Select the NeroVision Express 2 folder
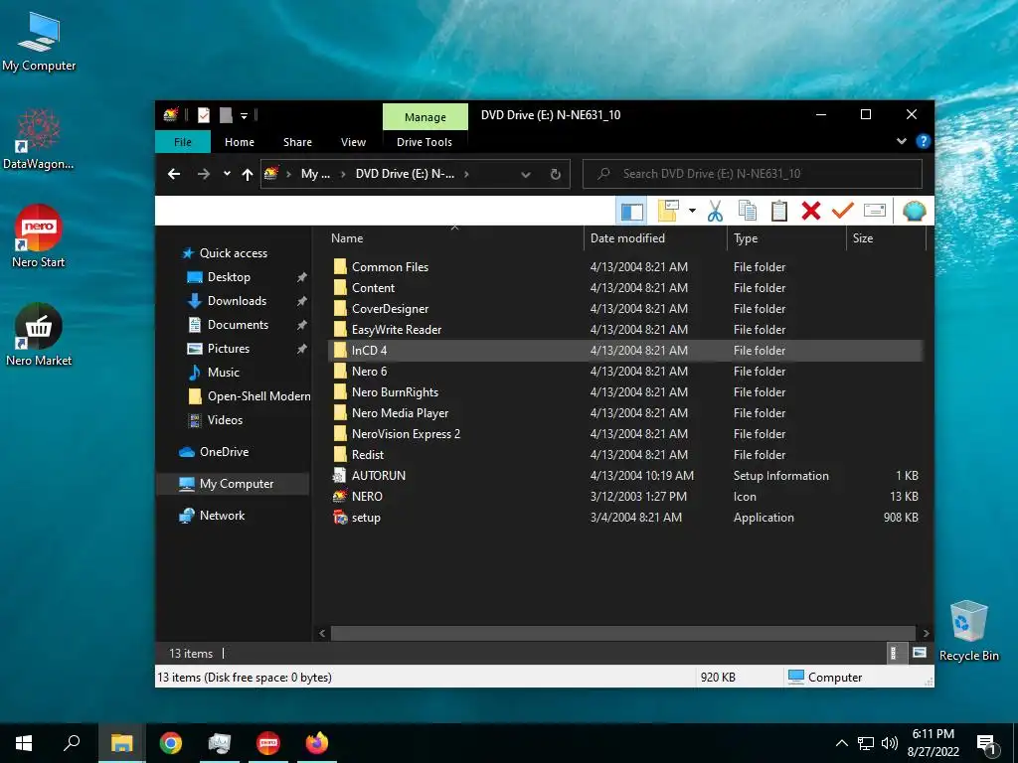 [x=625, y=434]
